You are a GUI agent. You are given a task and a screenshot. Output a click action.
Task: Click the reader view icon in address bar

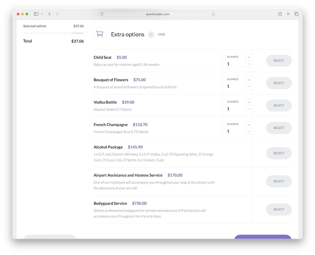tap(102, 14)
